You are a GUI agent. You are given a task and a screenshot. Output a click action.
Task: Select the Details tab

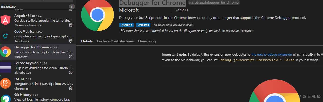click(x=87, y=41)
